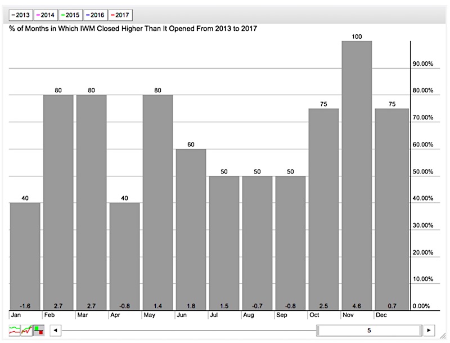Click the Feb axis label
The image size is (450, 343).
pyautogui.click(x=49, y=315)
